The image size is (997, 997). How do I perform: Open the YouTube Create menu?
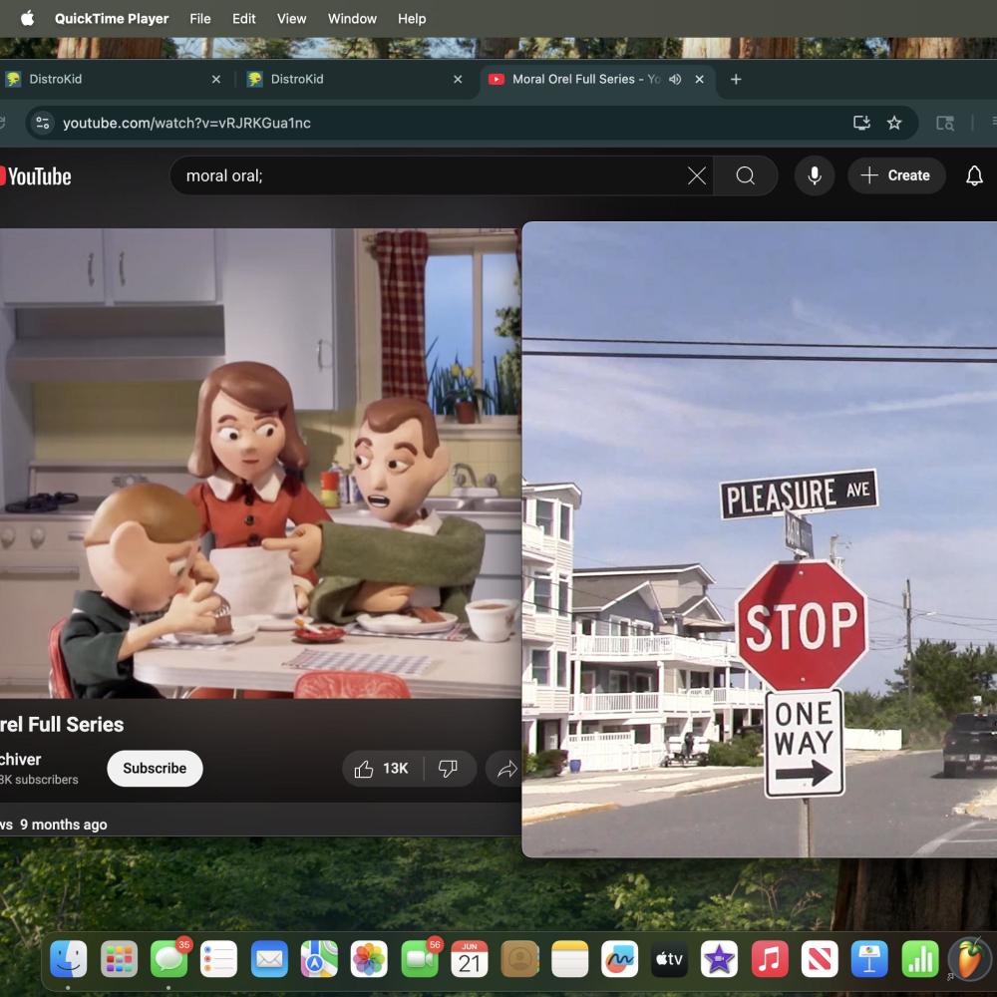[896, 175]
